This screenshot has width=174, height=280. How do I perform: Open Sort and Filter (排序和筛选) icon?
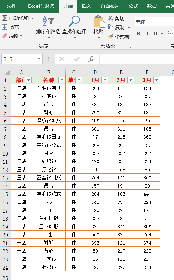[x=48, y=21]
